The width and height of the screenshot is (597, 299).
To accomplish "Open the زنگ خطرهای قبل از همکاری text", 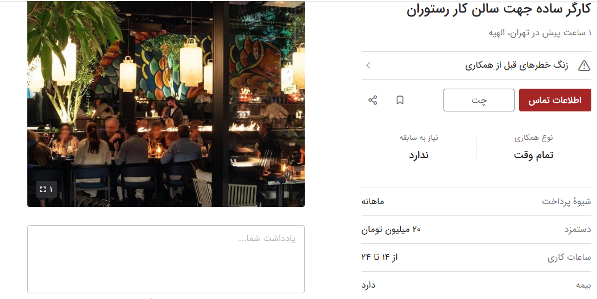I will pyautogui.click(x=517, y=65).
